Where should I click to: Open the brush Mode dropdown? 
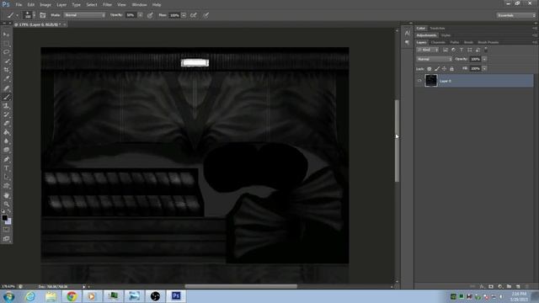84,15
